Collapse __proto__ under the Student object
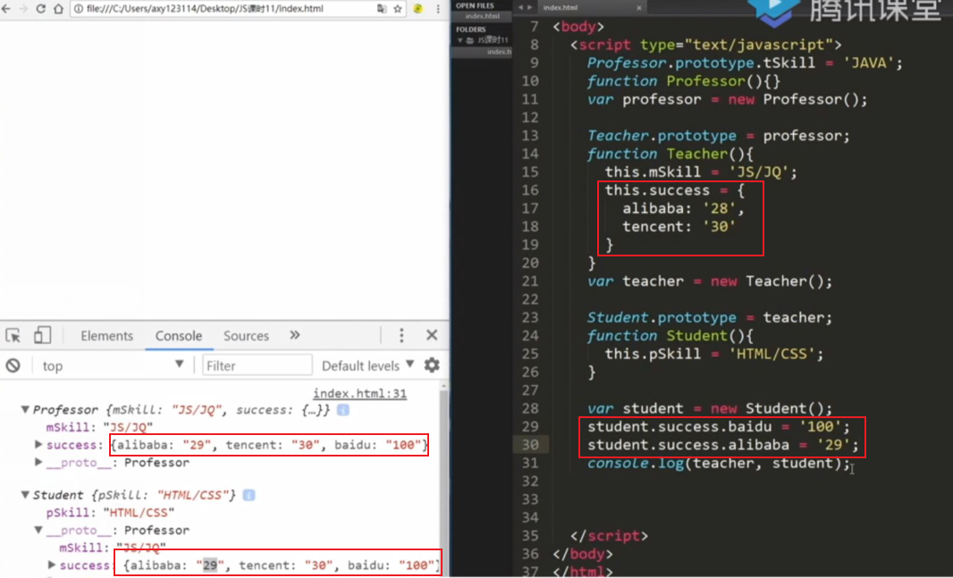 (38, 530)
